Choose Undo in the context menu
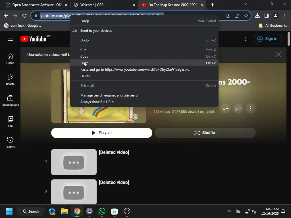 pos(144,40)
